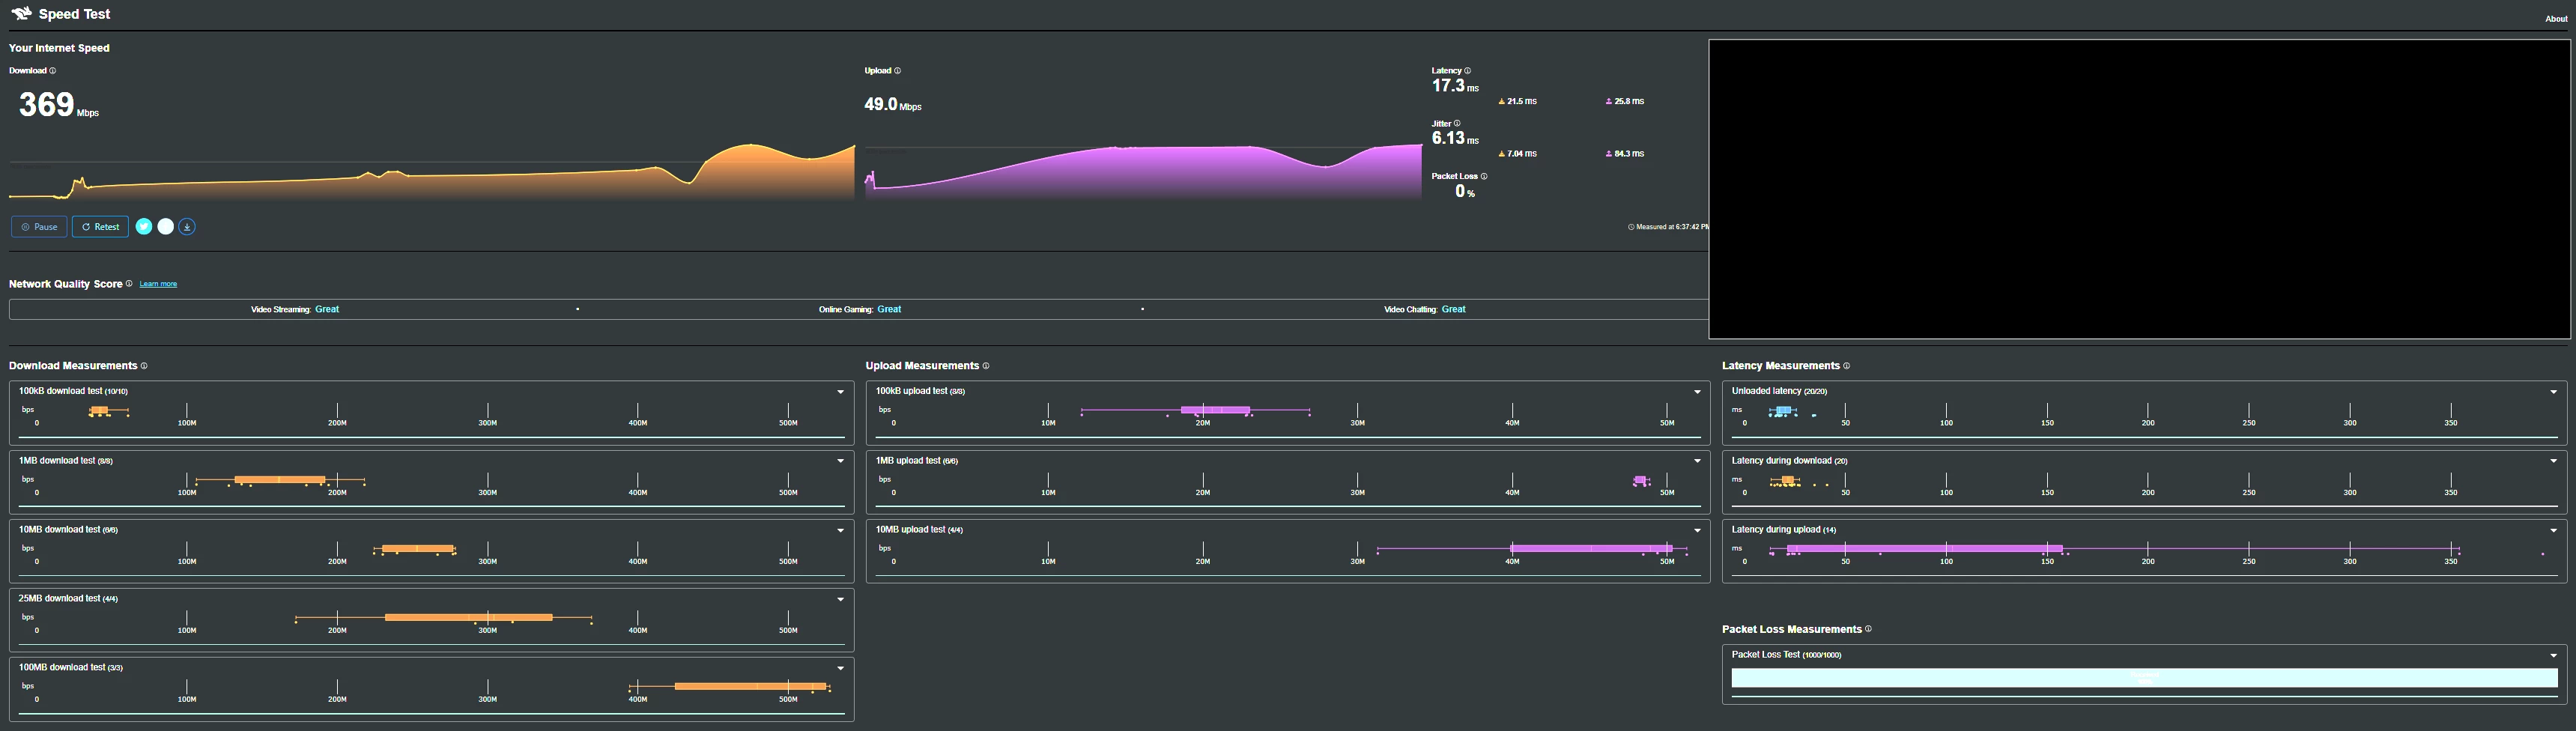Click the Network Quality Score info icon
Viewport: 2576px width, 731px height.
[x=129, y=284]
